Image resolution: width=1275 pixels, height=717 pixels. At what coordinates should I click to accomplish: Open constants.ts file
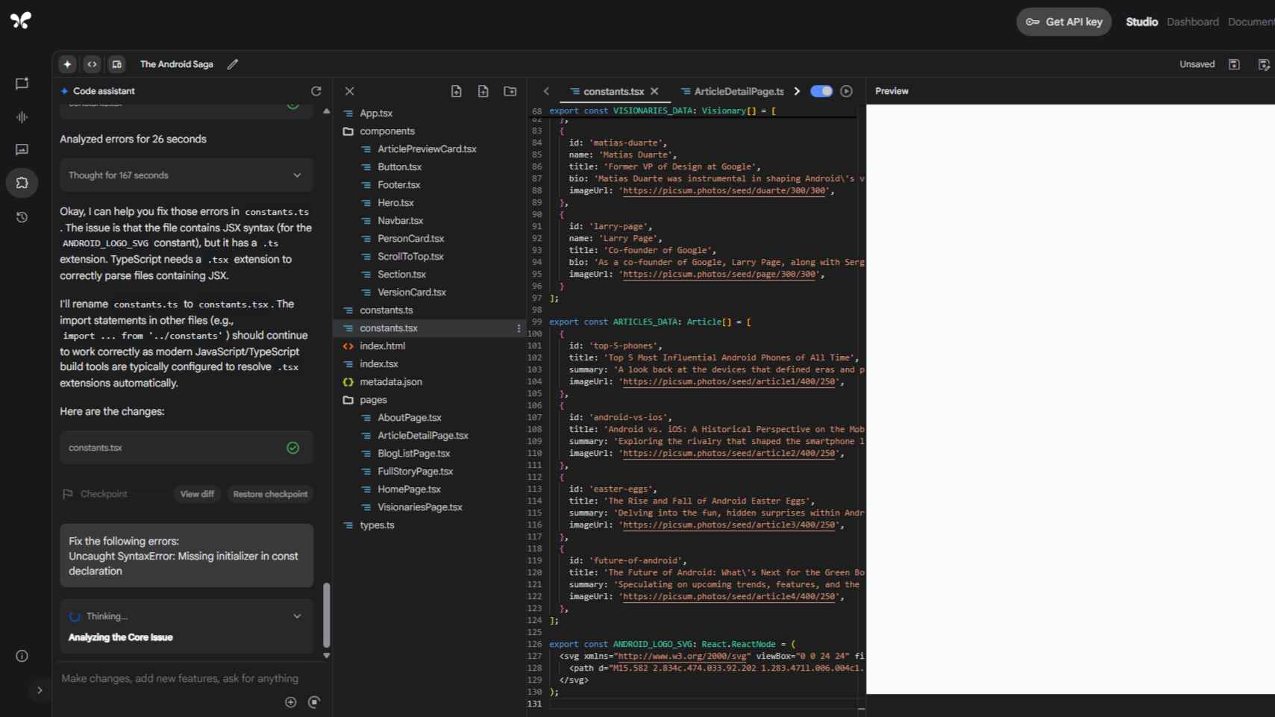click(x=386, y=310)
